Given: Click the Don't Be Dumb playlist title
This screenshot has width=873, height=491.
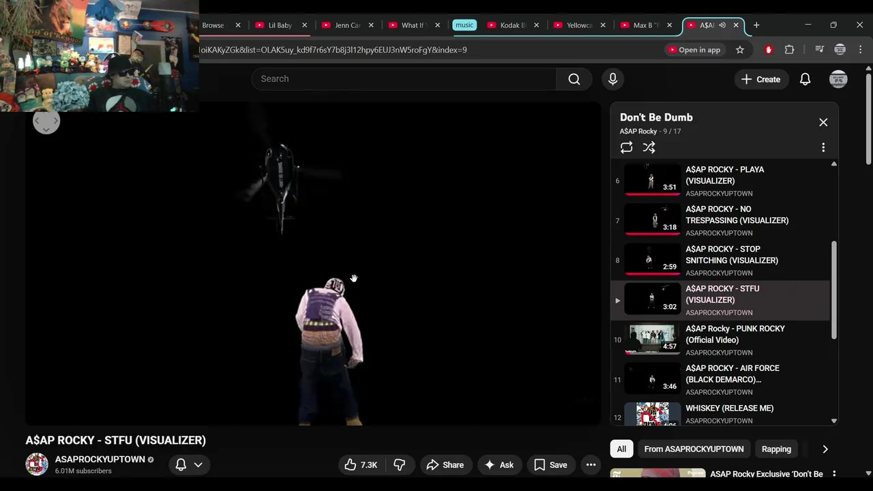Looking at the screenshot, I should [x=656, y=117].
